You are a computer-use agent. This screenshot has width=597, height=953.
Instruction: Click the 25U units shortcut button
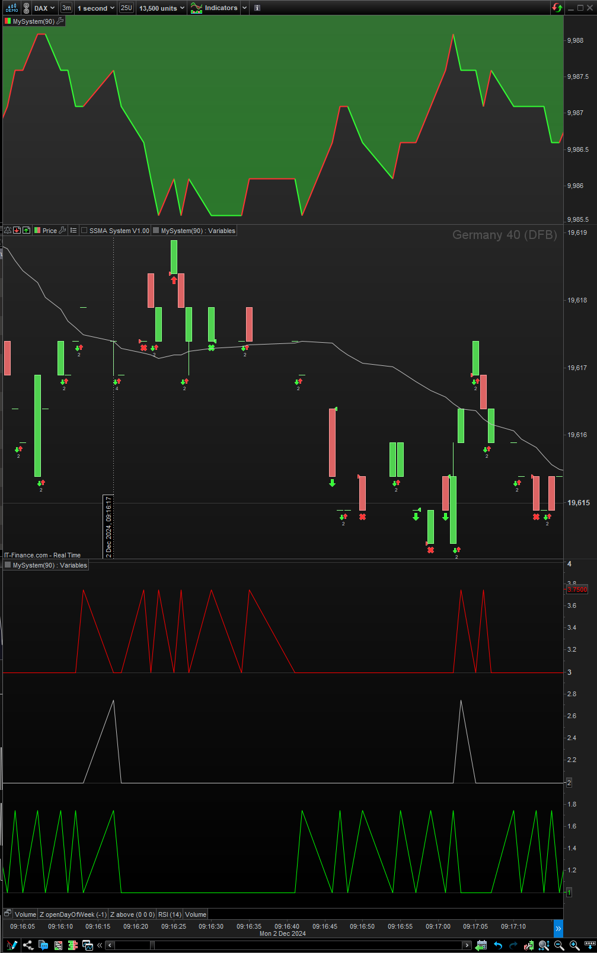coord(126,8)
